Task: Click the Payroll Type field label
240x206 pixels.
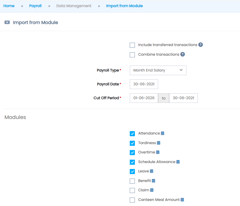Action: pos(108,70)
